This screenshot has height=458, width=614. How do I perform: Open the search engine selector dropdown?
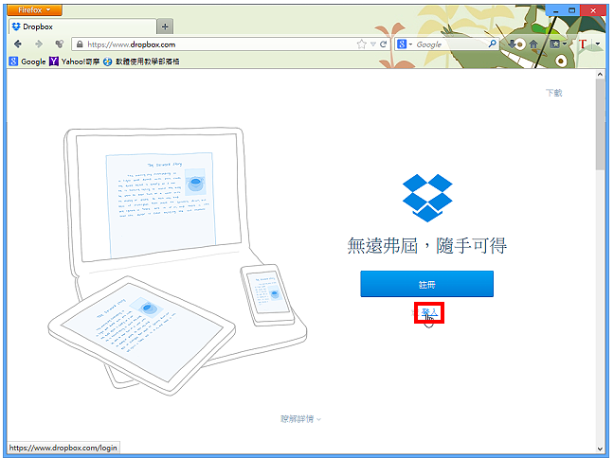coord(405,44)
